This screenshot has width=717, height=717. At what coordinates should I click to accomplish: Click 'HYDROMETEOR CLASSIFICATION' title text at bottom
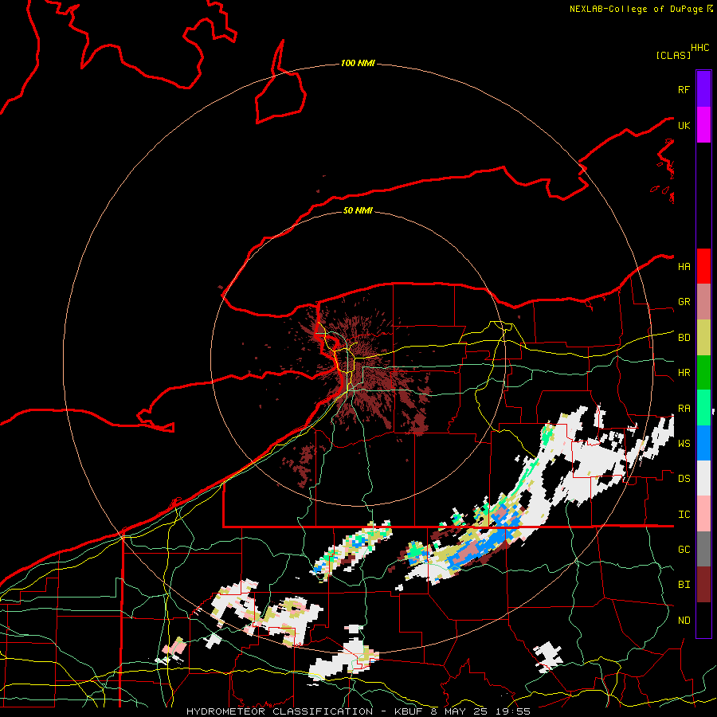pos(280,711)
